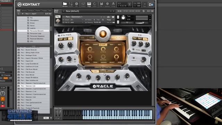Select the Pitch tab above knobs
The image size is (222, 125).
[103, 71]
